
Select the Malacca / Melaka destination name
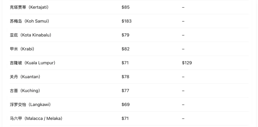tap(36, 118)
